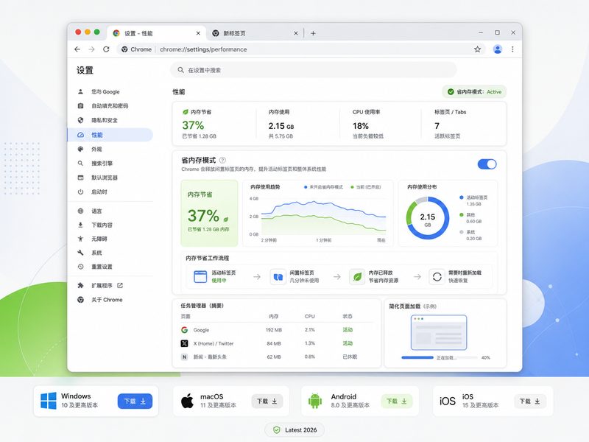
Task: Click the Windows logo icon
Action: click(x=49, y=401)
